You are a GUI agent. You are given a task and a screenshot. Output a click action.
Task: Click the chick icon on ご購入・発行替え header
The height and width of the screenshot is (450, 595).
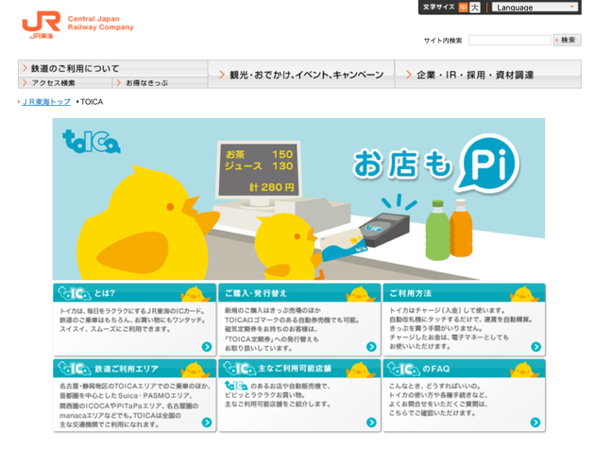click(x=360, y=294)
